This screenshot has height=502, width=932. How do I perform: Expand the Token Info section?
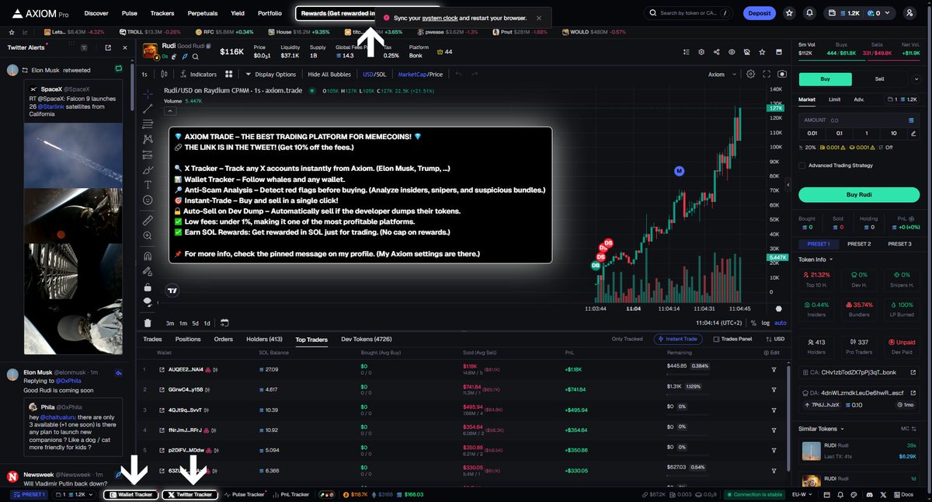click(815, 260)
